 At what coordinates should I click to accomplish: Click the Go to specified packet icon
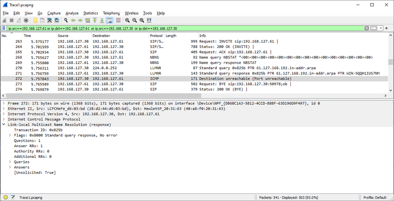[x=88, y=20]
